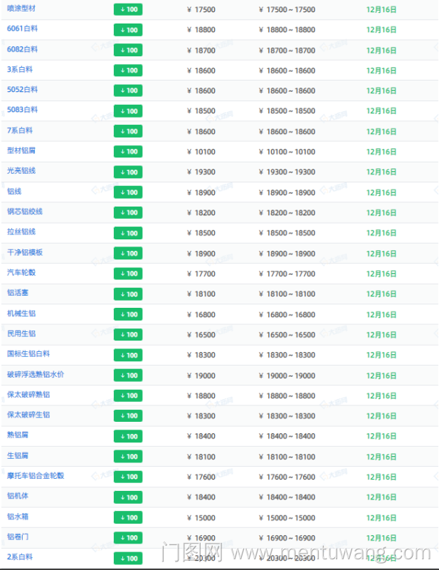Click the ¥18500 price in 拉丝铝线 row

[201, 233]
